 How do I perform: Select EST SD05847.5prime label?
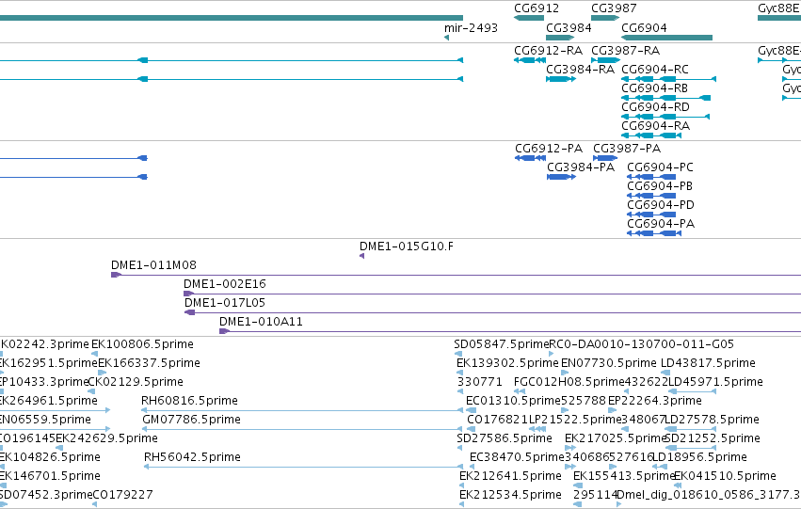[501, 344]
